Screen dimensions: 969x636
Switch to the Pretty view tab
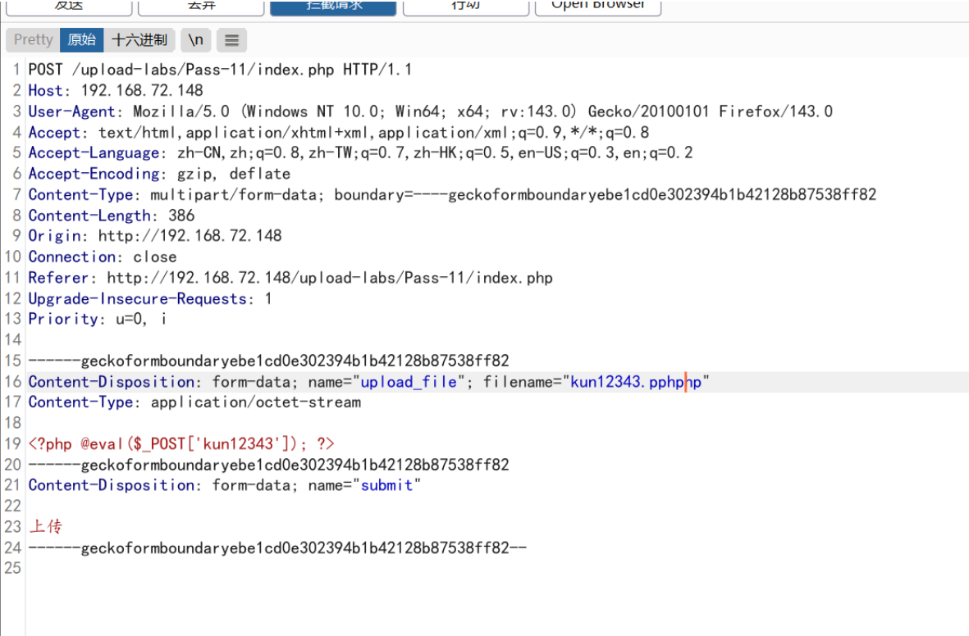pos(33,40)
